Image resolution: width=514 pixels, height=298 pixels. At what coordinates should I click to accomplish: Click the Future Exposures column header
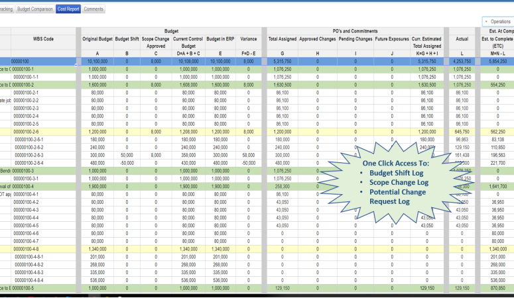[x=392, y=39]
